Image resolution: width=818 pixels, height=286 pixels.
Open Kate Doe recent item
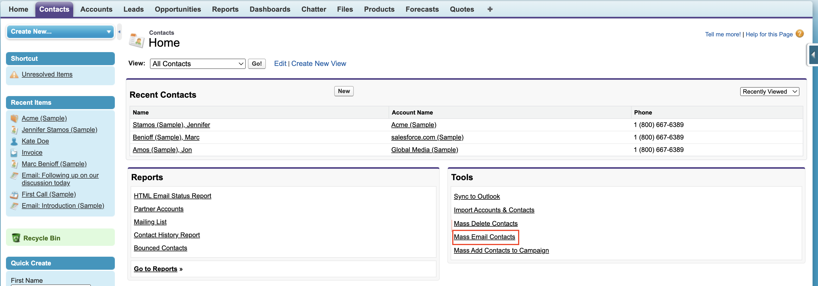(x=35, y=141)
